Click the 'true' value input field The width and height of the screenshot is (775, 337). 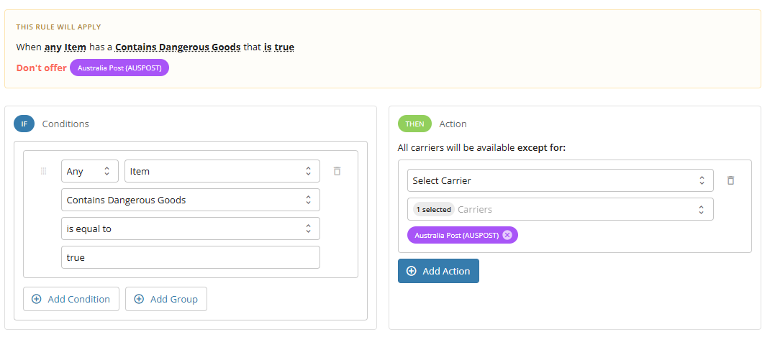pyautogui.click(x=190, y=257)
